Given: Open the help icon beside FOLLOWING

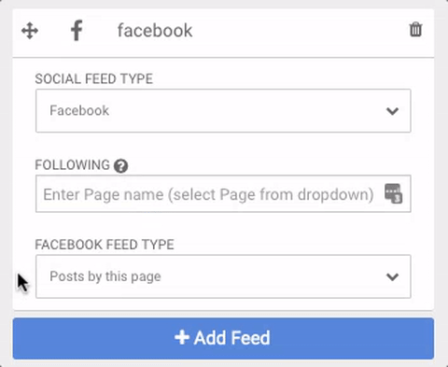Looking at the screenshot, I should [120, 165].
